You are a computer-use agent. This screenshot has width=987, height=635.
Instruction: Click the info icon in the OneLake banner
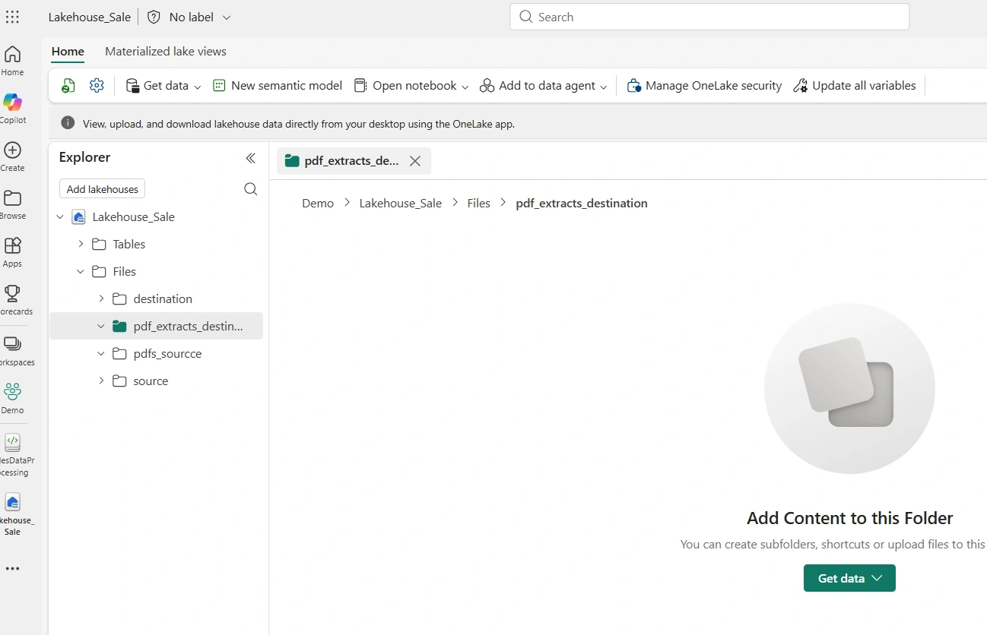tap(68, 123)
